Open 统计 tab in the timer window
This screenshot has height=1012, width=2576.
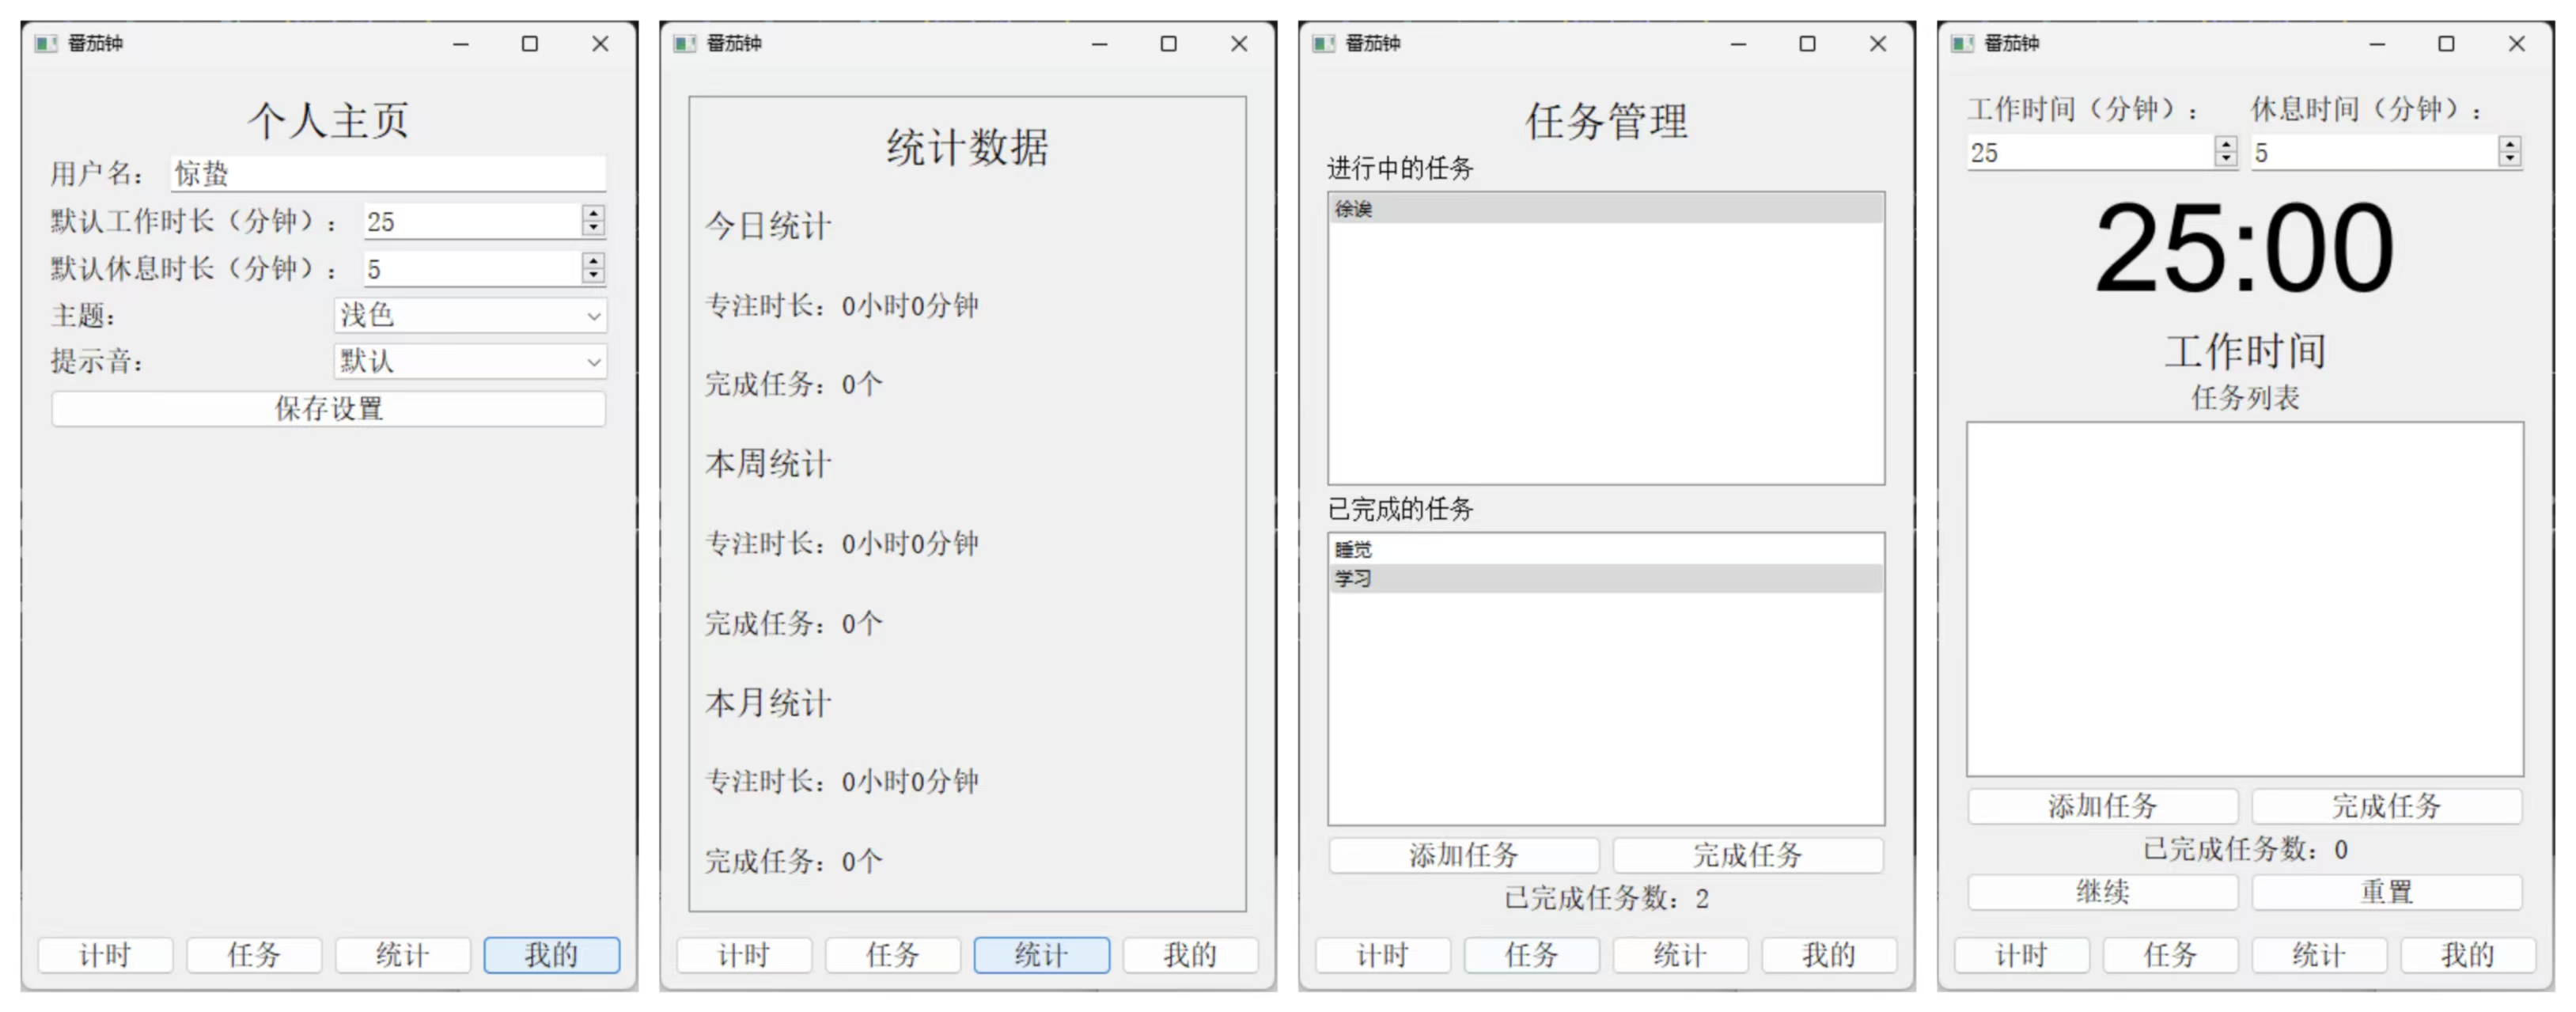pos(2318,954)
